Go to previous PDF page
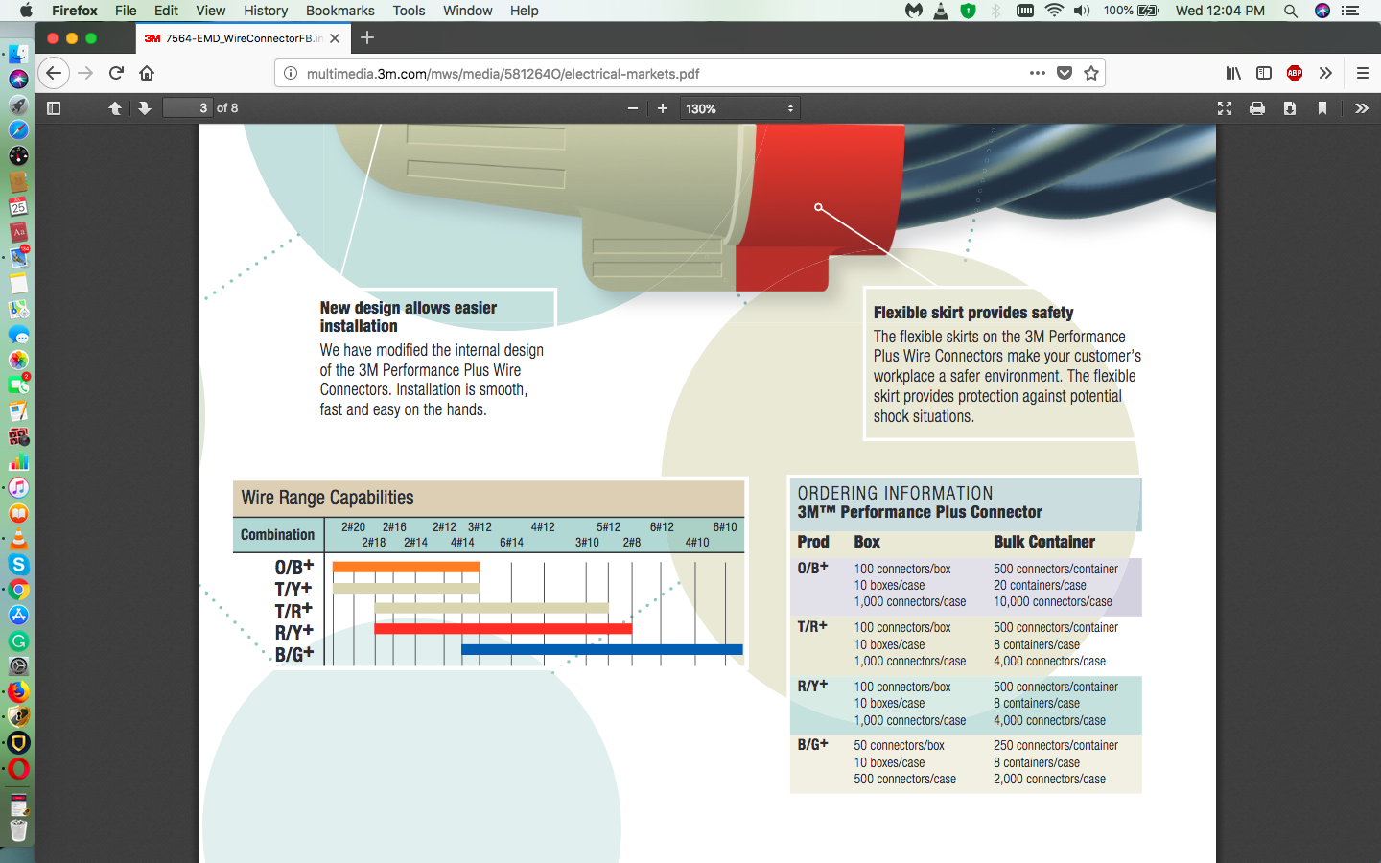The image size is (1381, 863). click(x=115, y=108)
